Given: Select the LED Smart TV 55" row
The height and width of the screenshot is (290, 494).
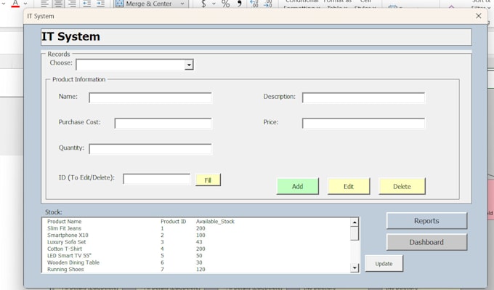Looking at the screenshot, I should [x=196, y=256].
